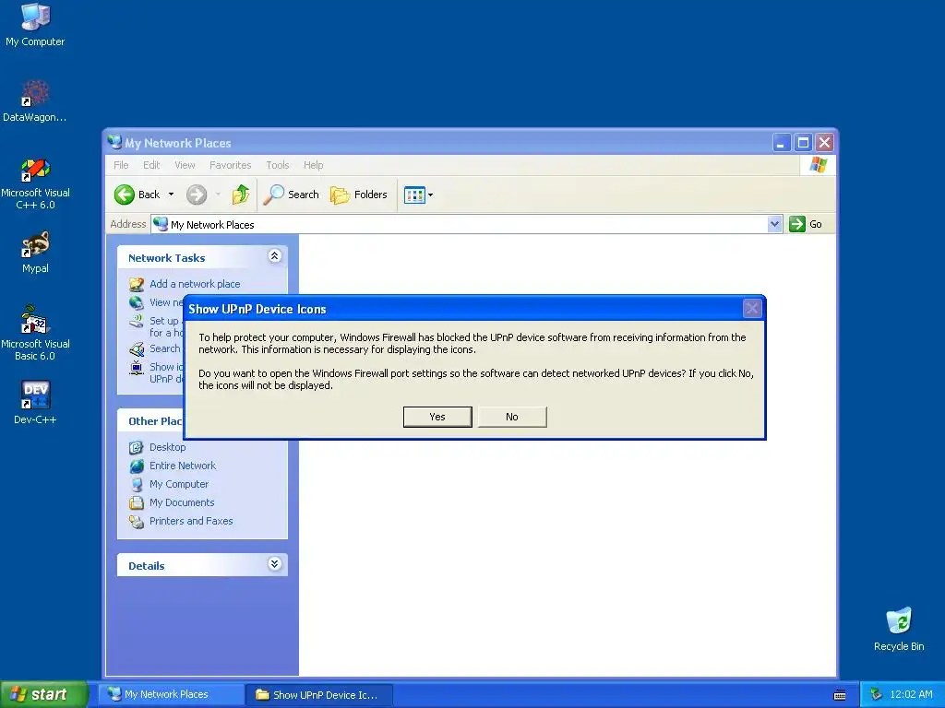The height and width of the screenshot is (708, 945).
Task: Click the Start button
Action: (43, 695)
